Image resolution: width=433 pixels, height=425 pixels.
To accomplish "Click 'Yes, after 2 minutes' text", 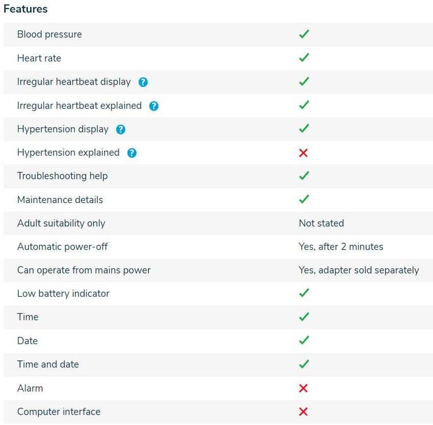I will 341,247.
